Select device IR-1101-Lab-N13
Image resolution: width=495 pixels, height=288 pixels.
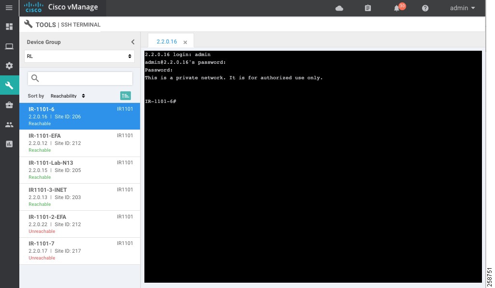tap(80, 170)
